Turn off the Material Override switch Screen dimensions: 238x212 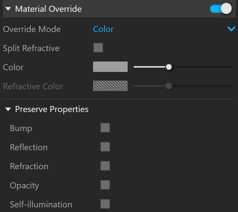tap(221, 8)
